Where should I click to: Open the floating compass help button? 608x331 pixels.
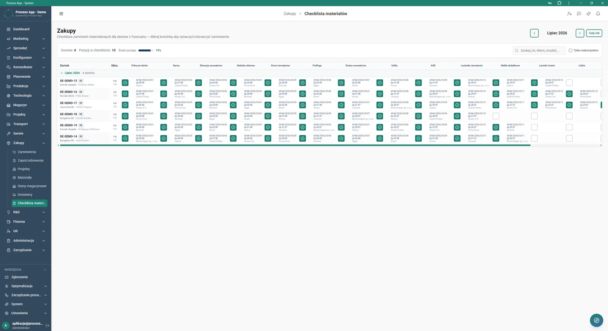coord(597,320)
